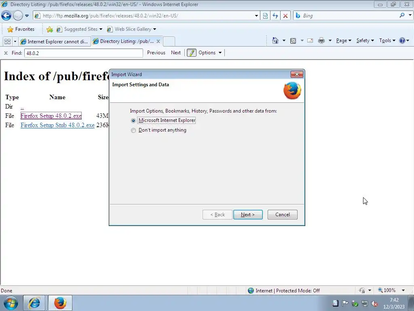Image resolution: width=414 pixels, height=311 pixels.
Task: Open the tab list dropdown arrow
Action: (x=15, y=42)
